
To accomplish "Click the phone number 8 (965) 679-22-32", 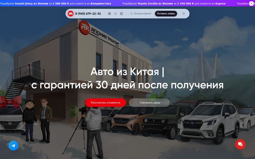I will click(x=88, y=14).
